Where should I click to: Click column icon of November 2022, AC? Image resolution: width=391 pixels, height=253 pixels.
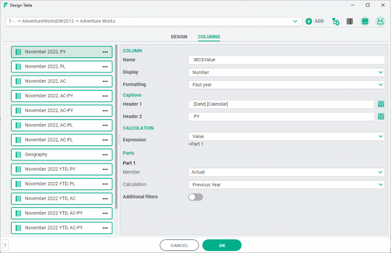18,82
